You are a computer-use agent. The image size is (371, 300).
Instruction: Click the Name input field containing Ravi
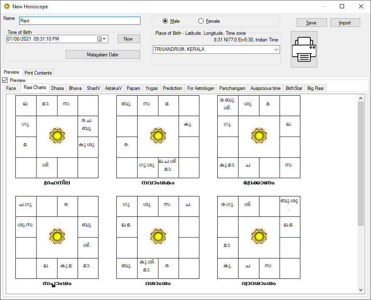tap(80, 21)
